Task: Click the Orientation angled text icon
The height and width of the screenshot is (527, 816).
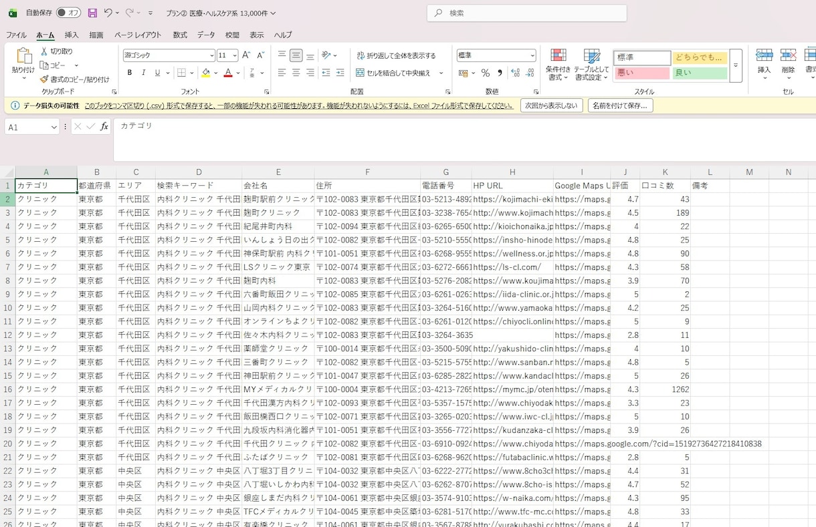Action: coord(326,55)
